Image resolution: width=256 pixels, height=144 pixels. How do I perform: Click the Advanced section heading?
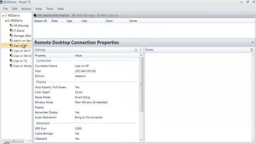coord(43,123)
